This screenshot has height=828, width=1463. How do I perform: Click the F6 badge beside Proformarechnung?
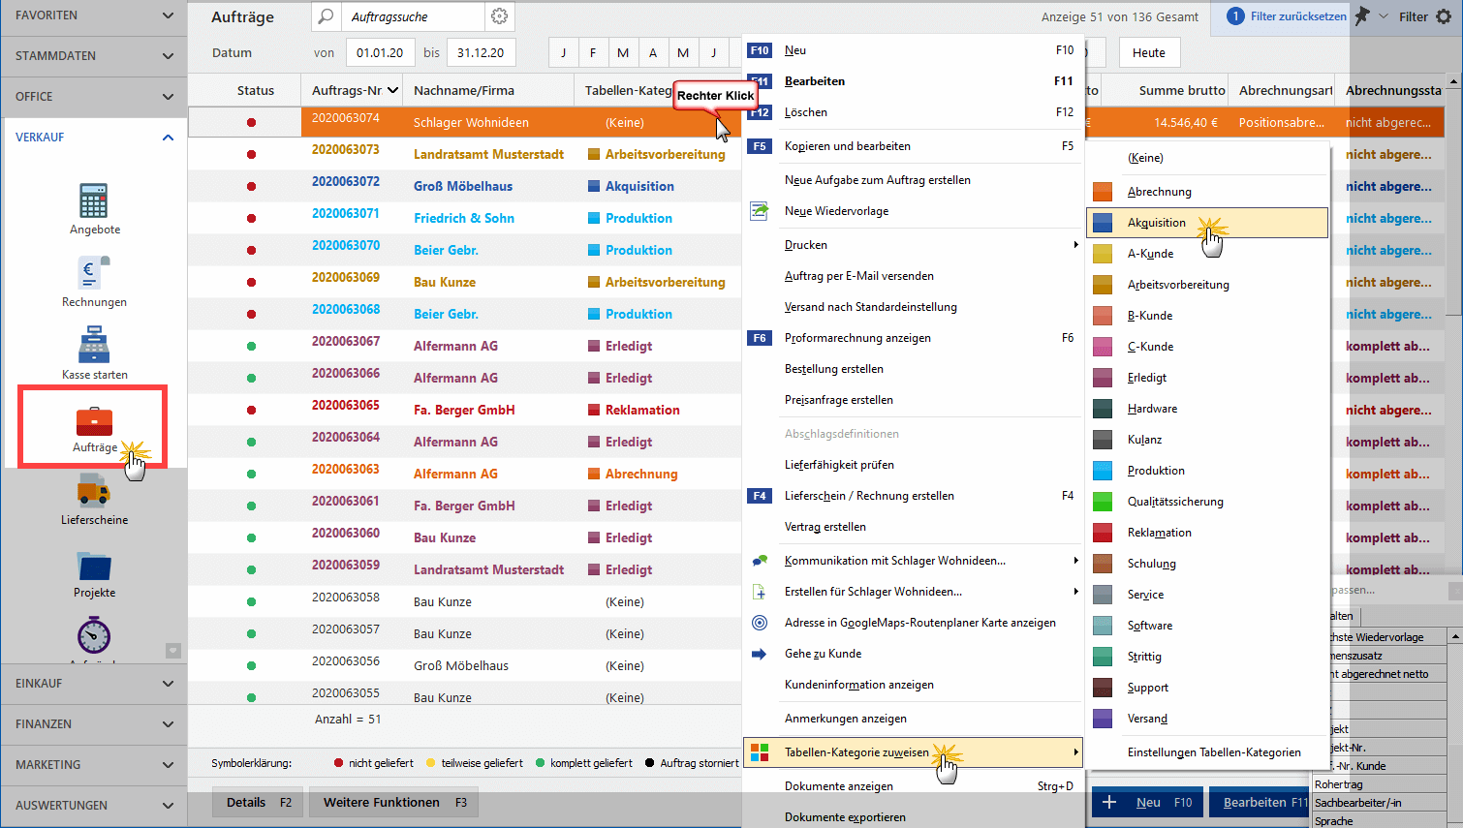tap(760, 338)
